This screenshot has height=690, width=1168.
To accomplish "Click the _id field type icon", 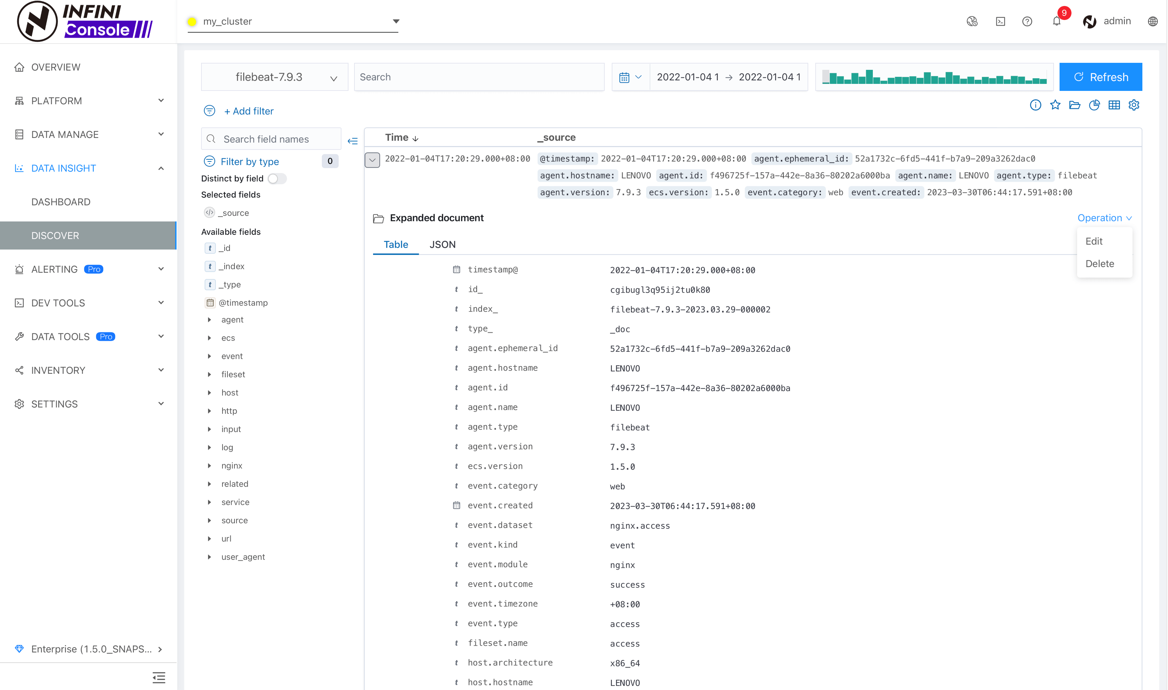I will pyautogui.click(x=210, y=248).
